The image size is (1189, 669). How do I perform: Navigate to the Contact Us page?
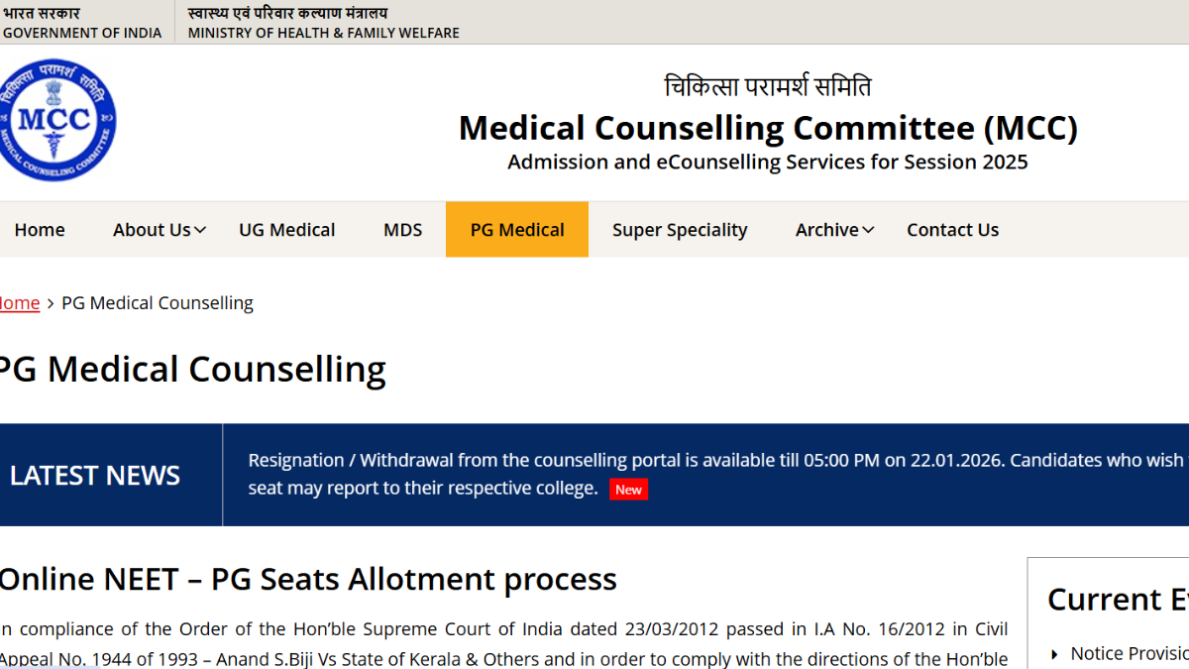coord(952,230)
